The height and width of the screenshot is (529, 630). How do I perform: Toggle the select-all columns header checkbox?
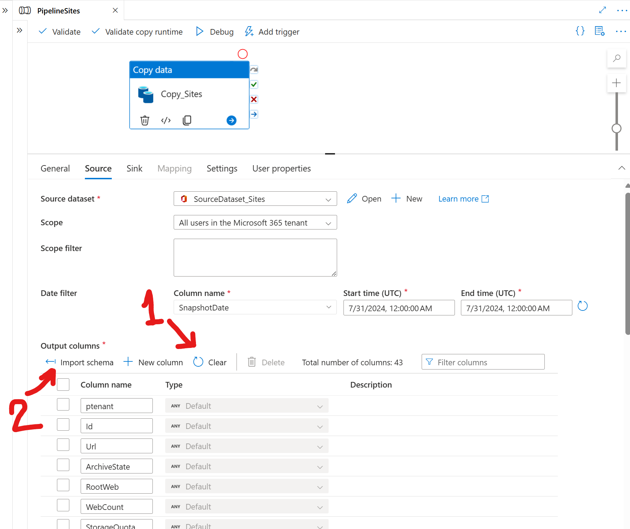pyautogui.click(x=63, y=384)
